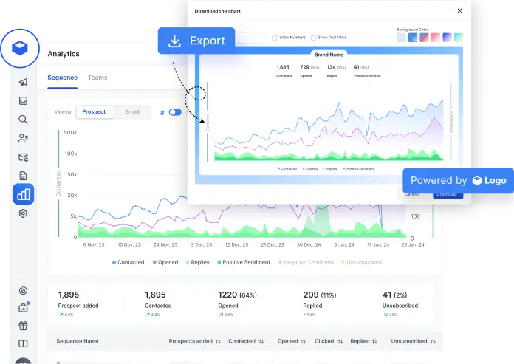The image size is (514, 364).
Task: Close the Download the chart dialog
Action: [x=460, y=11]
